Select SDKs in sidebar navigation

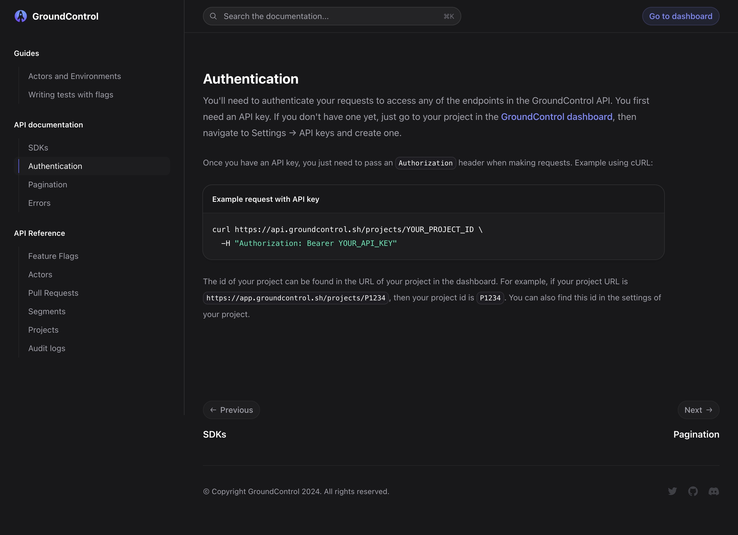tap(38, 148)
